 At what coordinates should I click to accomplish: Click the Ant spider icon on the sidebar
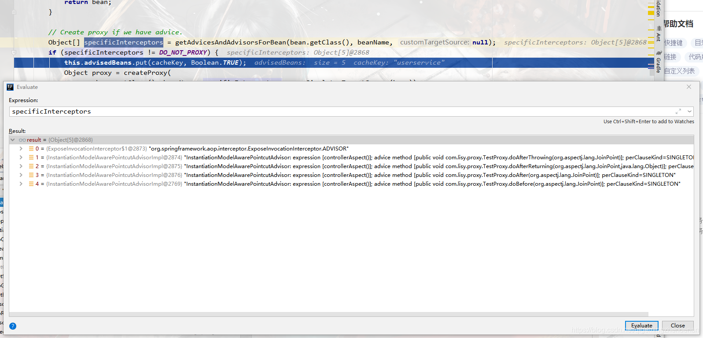[659, 28]
